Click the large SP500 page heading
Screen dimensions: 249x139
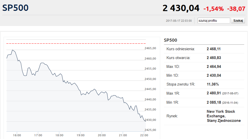(x=15, y=8)
